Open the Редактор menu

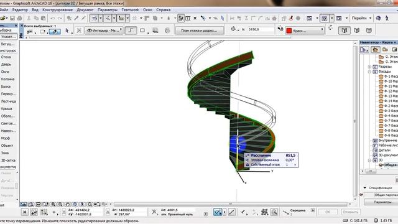pyautogui.click(x=20, y=10)
